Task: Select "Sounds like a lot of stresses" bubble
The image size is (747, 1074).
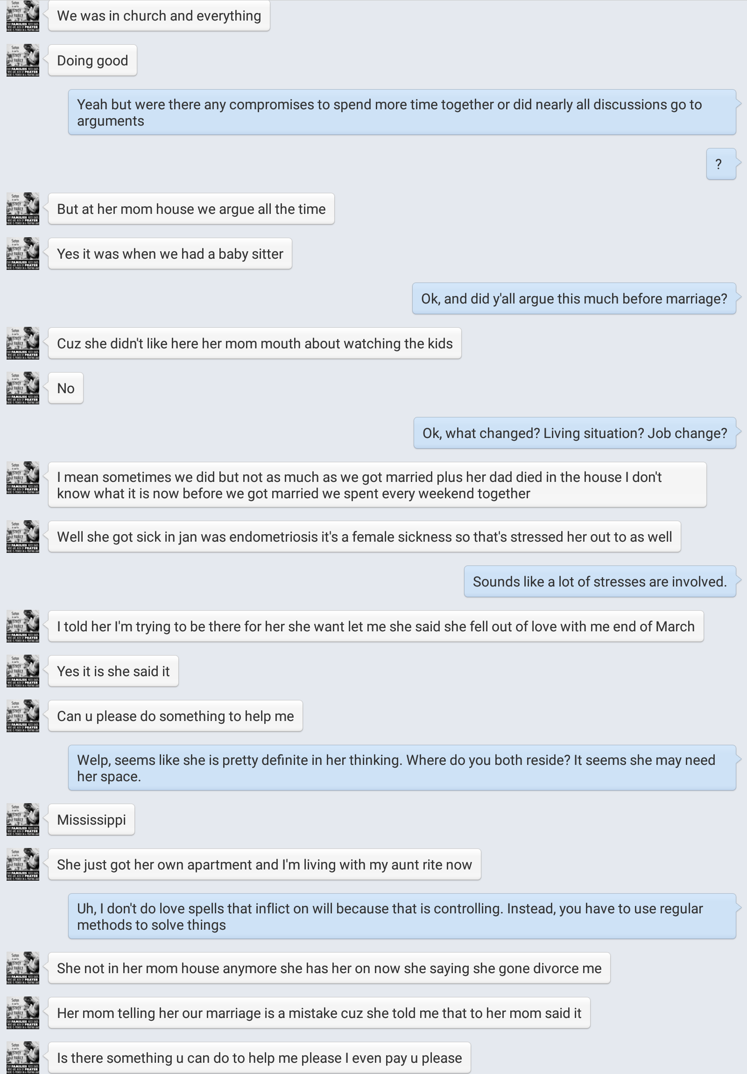Action: click(599, 581)
